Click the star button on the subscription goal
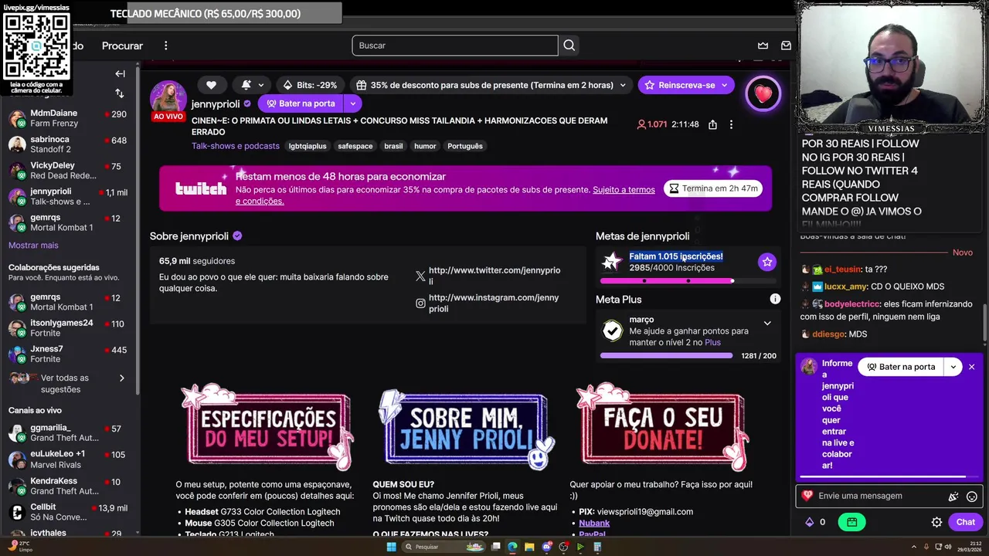The image size is (989, 556). tap(766, 262)
